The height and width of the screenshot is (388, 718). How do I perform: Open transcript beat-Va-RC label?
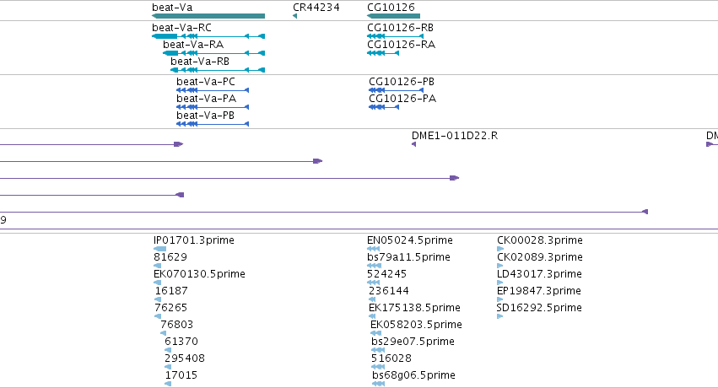click(181, 28)
